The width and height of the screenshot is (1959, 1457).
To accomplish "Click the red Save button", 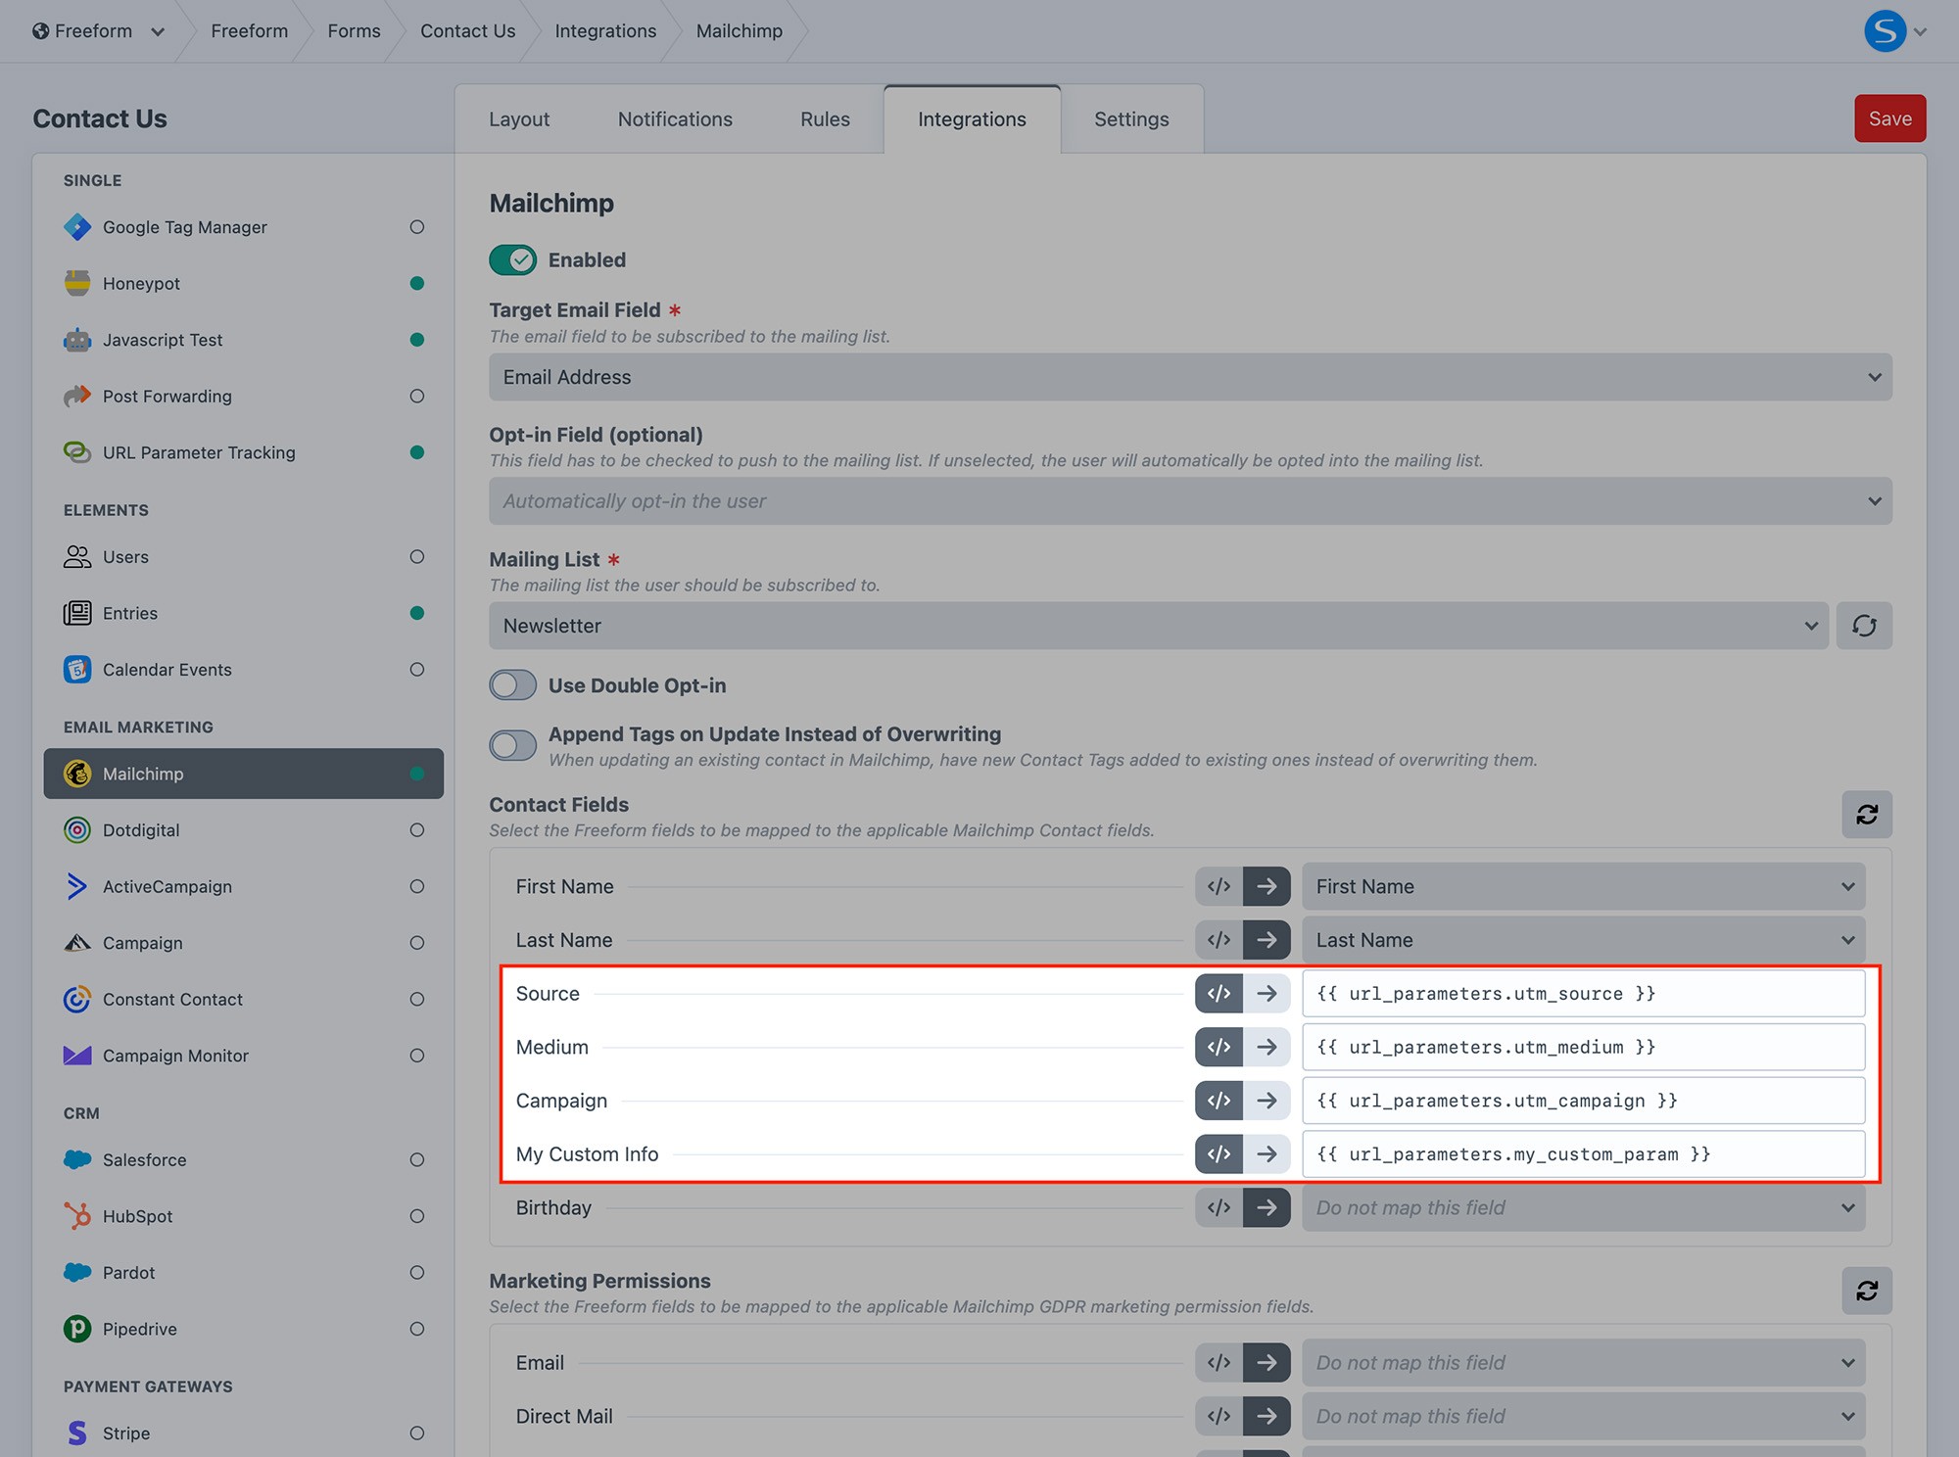I will point(1889,118).
